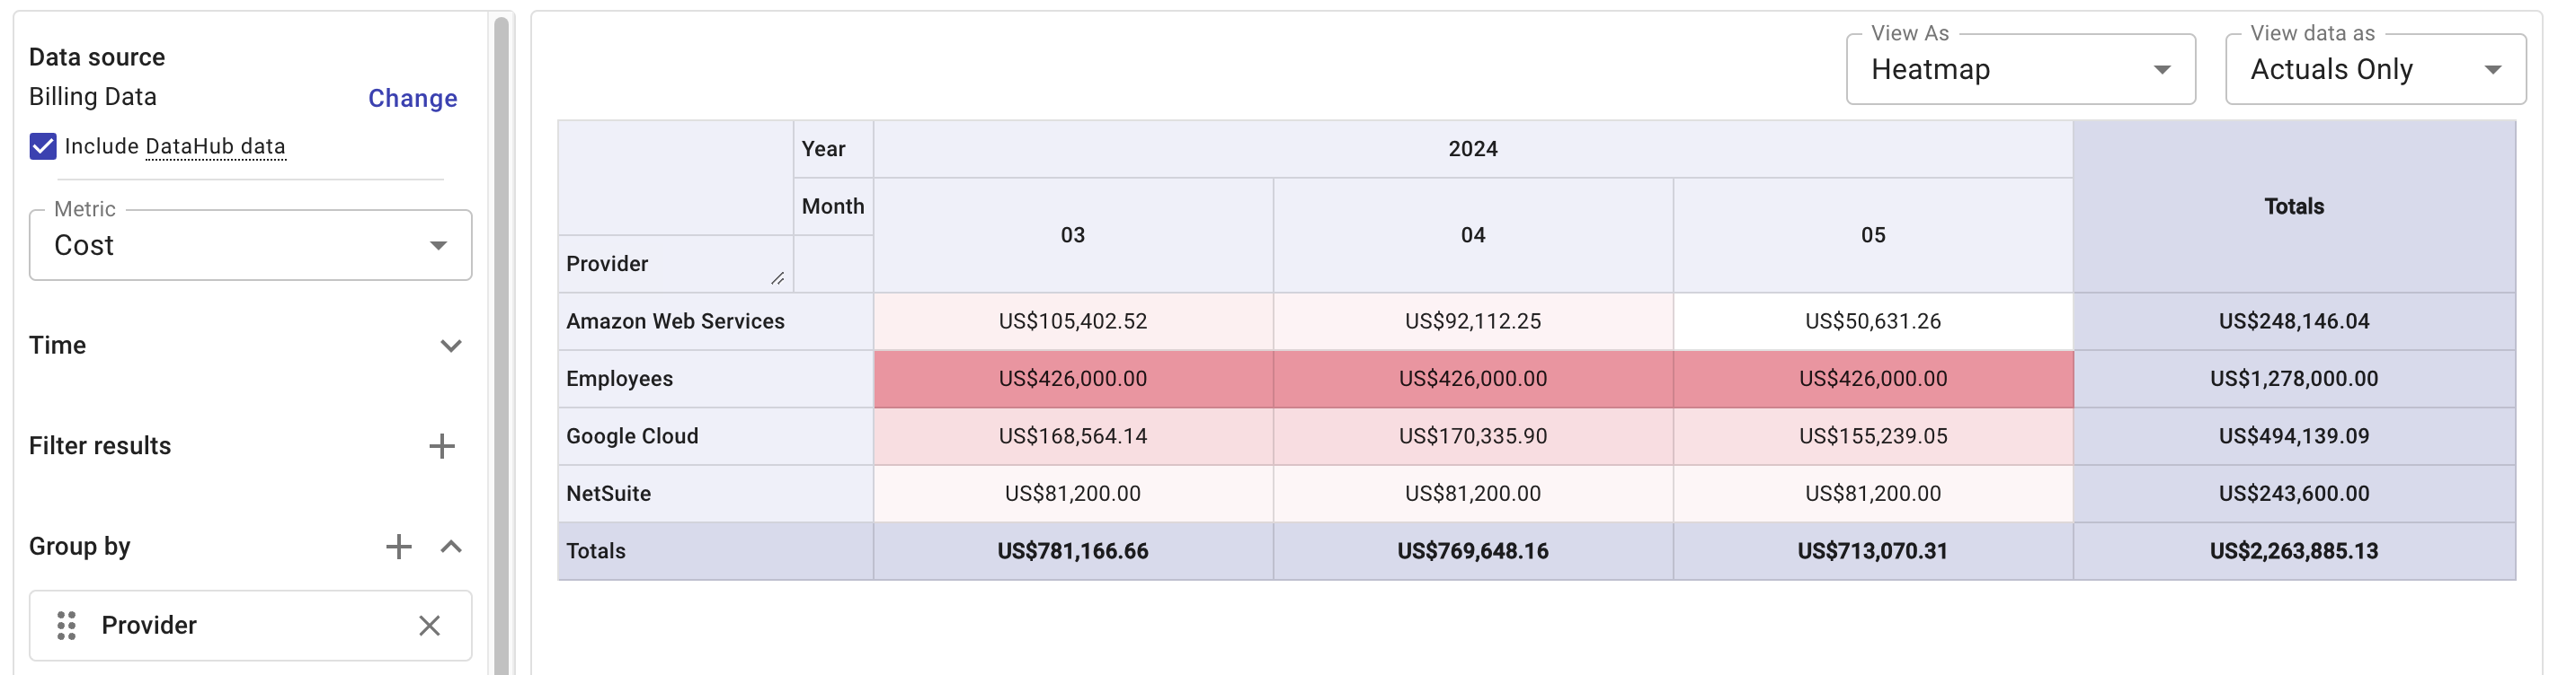Expand the Time section

[x=451, y=346]
